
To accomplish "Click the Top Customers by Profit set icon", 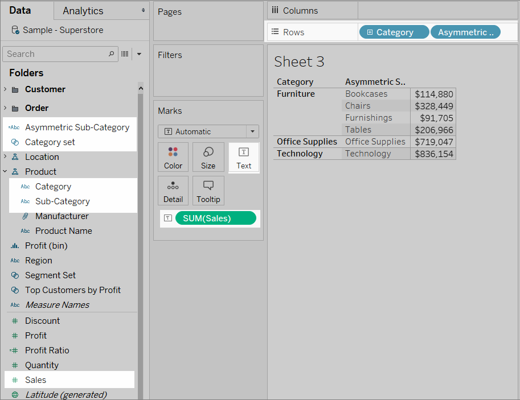I will [15, 290].
